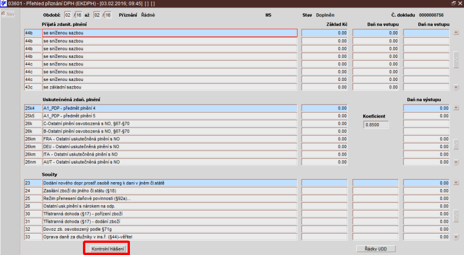Click Základ Kč value in 25k4 row
Image resolution: width=464 pixels, height=255 pixels.
pyautogui.click(x=324, y=108)
